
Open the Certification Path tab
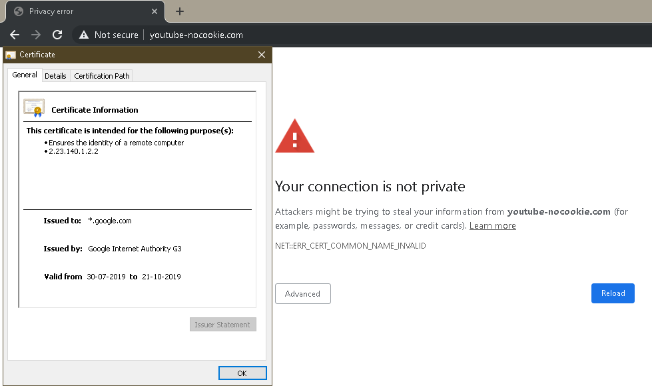click(102, 76)
